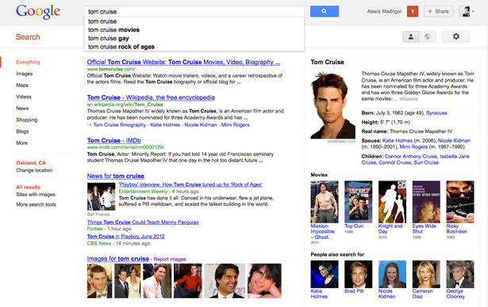Open Tom Cruise filmography sublink
488x307 pixels.
tap(120, 125)
